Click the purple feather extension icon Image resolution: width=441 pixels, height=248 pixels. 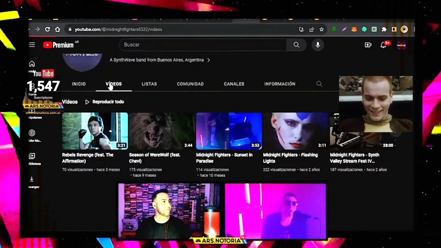pos(344,29)
